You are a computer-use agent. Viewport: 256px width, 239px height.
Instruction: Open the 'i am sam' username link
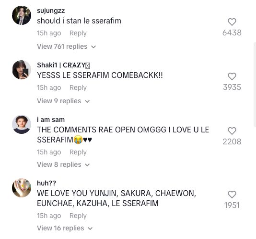tap(51, 119)
